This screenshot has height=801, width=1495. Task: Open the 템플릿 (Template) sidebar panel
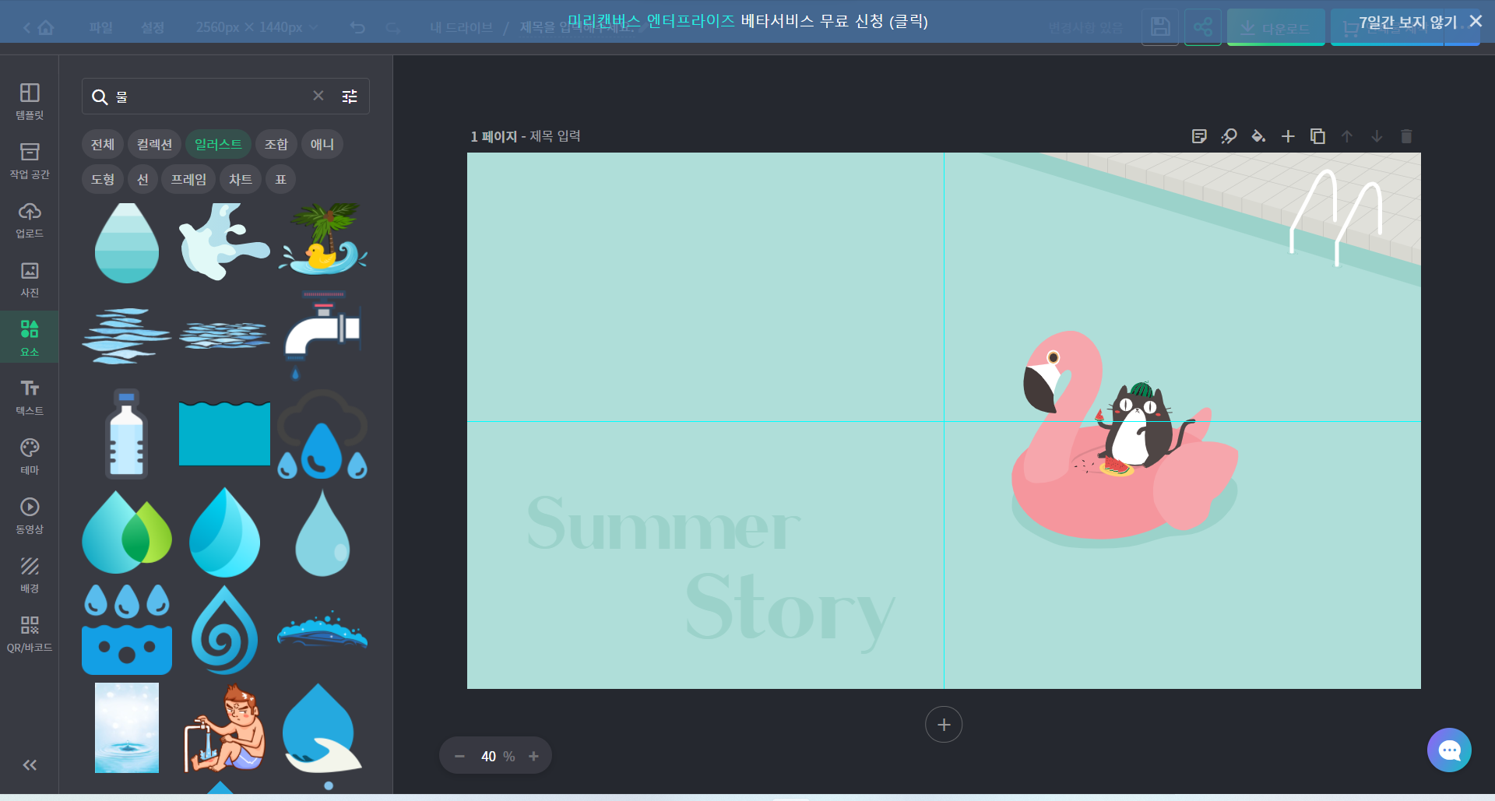30,101
